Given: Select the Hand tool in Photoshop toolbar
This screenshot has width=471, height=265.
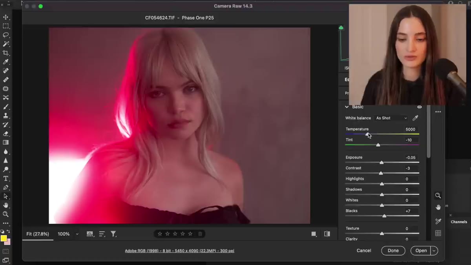Looking at the screenshot, I should [x=6, y=205].
